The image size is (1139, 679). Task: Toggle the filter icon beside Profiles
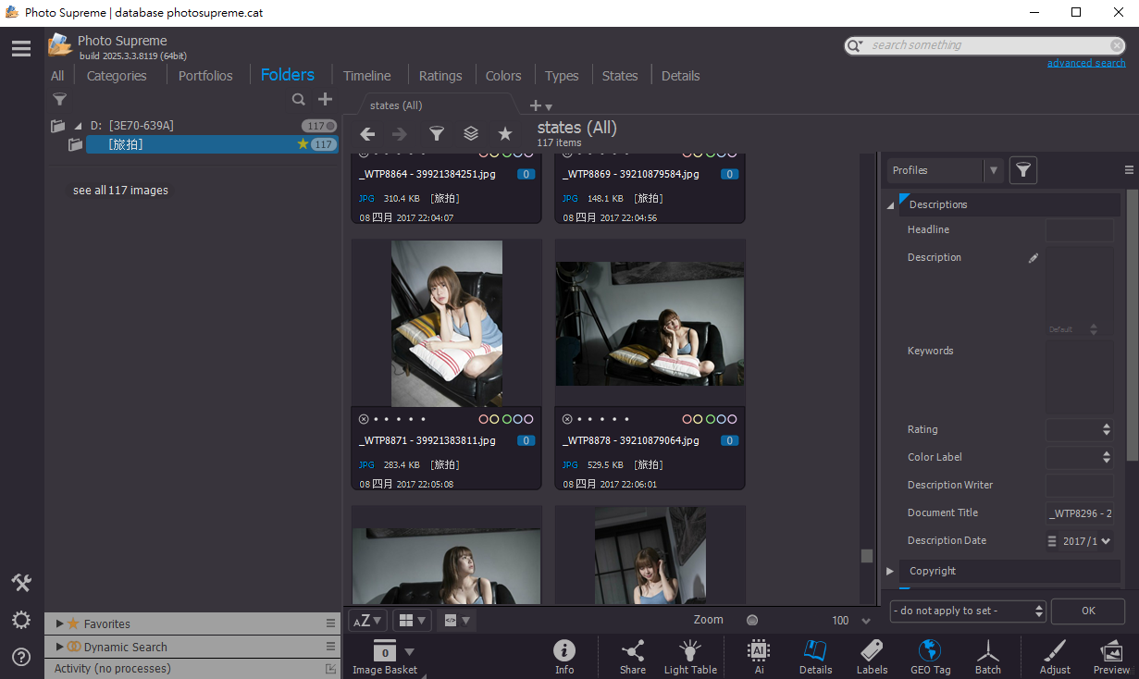[x=1022, y=170]
